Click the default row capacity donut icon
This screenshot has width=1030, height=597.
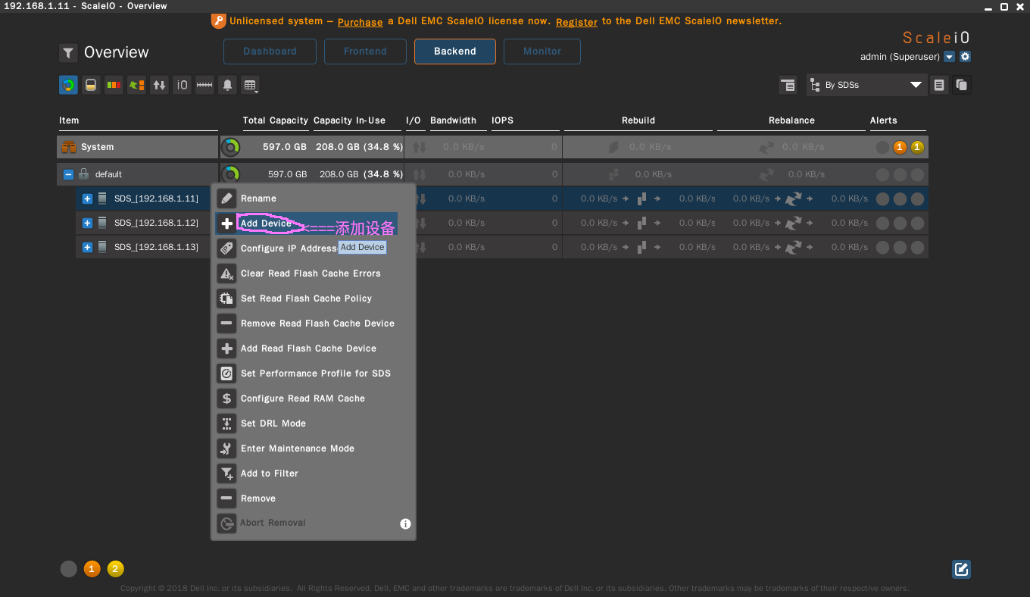coord(230,174)
